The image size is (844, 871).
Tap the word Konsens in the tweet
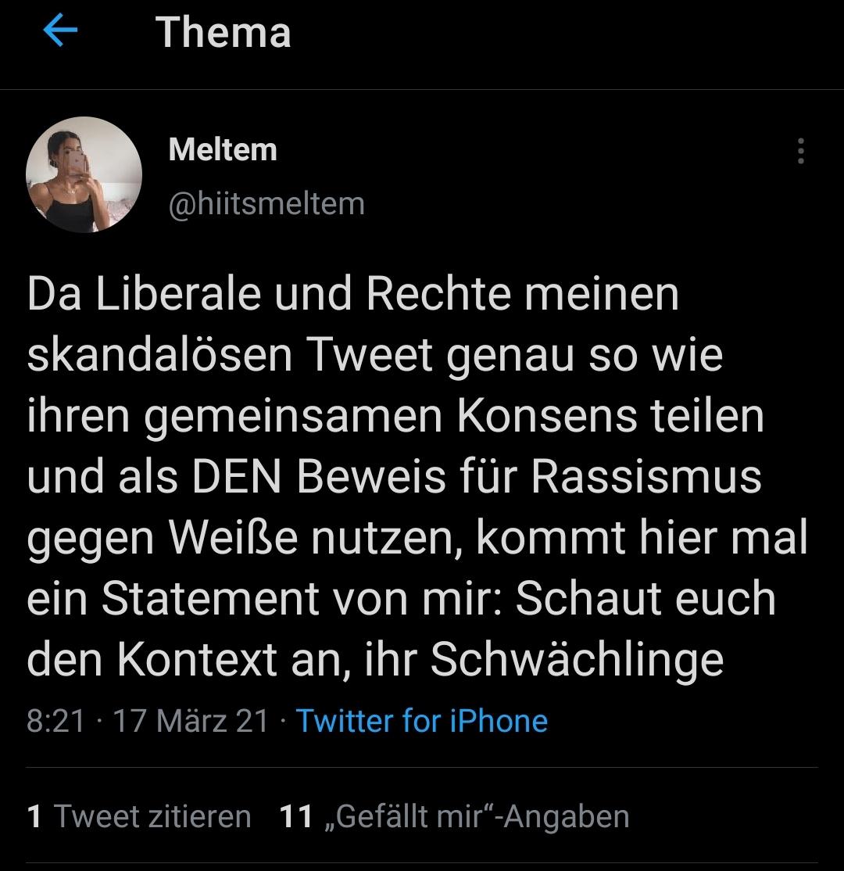(546, 415)
